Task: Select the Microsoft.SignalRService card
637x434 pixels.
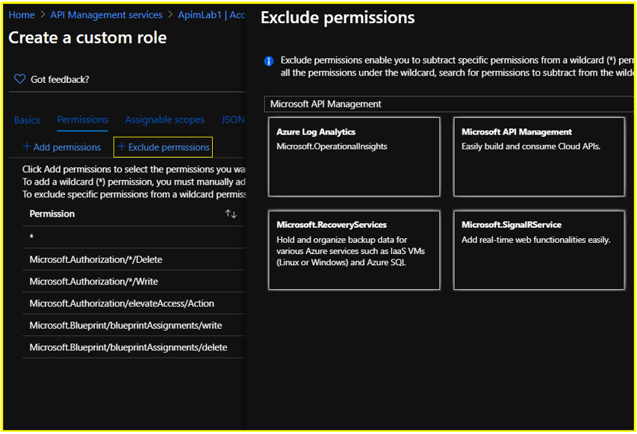Action: coord(539,250)
